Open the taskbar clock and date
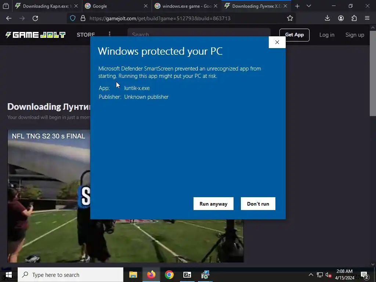 pos(344,275)
